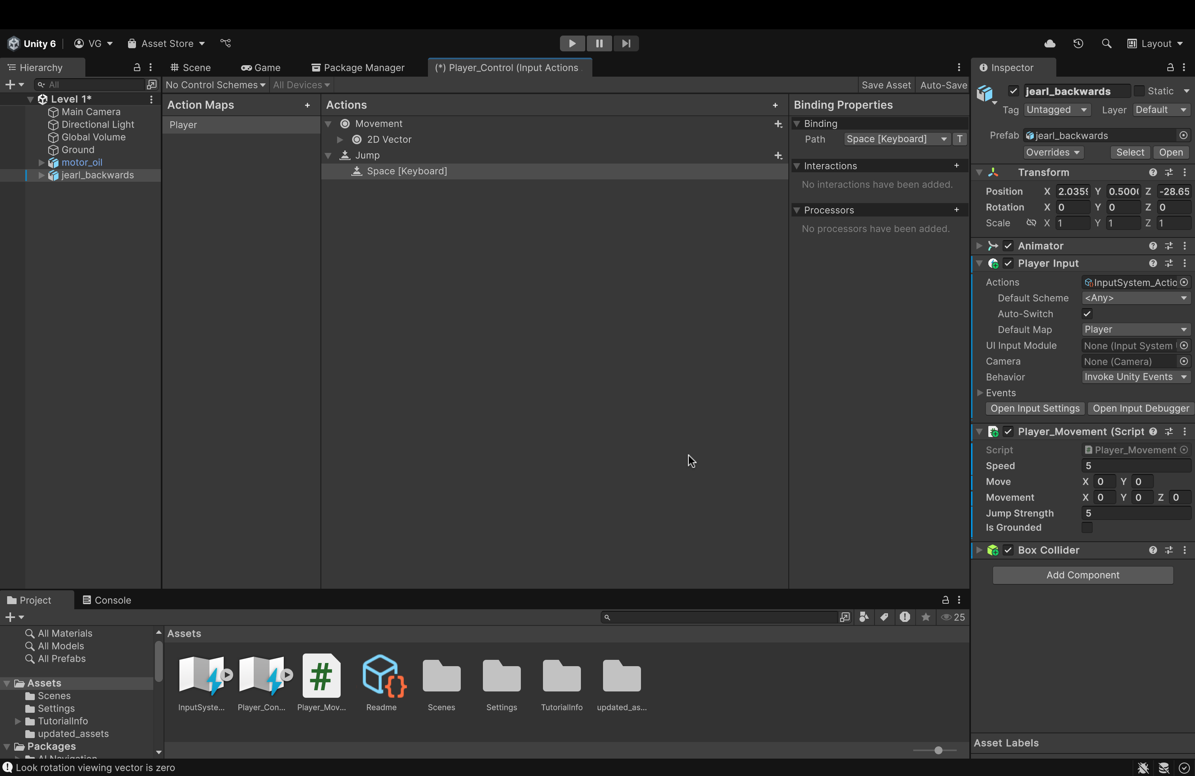Screen dimensions: 1195x776
Task: Toggle the Static checkbox
Action: (x=1139, y=91)
